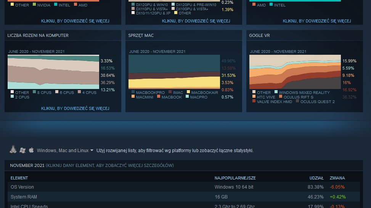Click the 'Kliknij, by dowiedzieć się więcej' link above Gogle VR
The image size is (371, 208).
click(x=317, y=21)
